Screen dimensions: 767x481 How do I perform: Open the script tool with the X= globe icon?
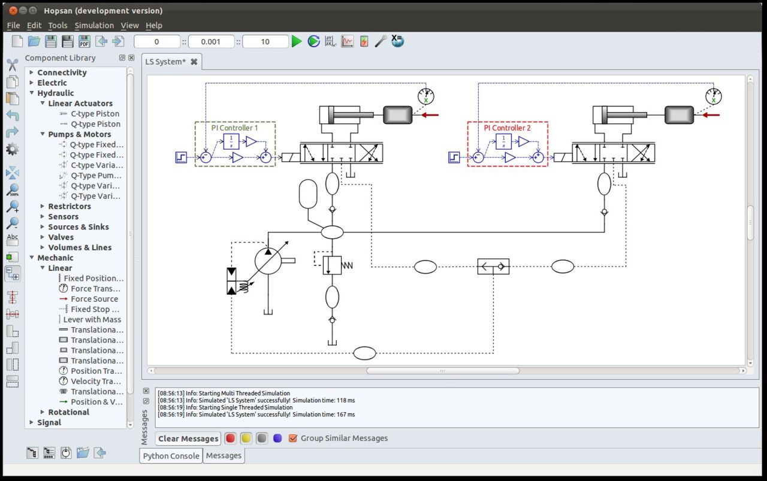click(x=397, y=41)
